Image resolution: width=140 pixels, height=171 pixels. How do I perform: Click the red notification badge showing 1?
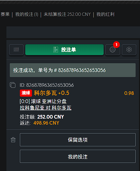[x=116, y=45]
